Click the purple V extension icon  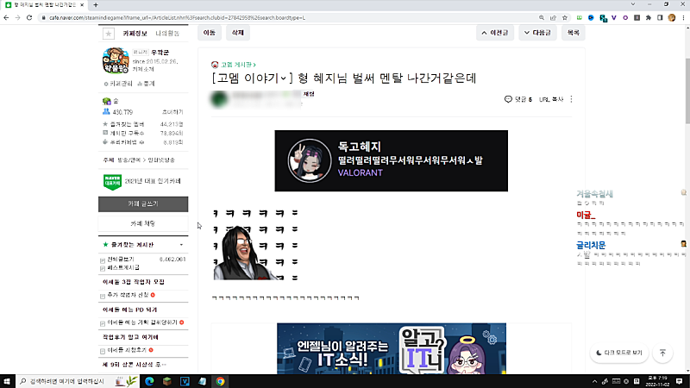(614, 17)
